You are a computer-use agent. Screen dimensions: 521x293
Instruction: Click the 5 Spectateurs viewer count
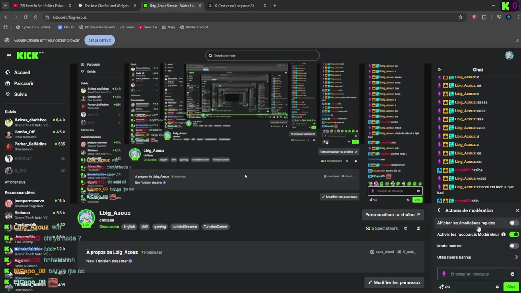coord(382,228)
